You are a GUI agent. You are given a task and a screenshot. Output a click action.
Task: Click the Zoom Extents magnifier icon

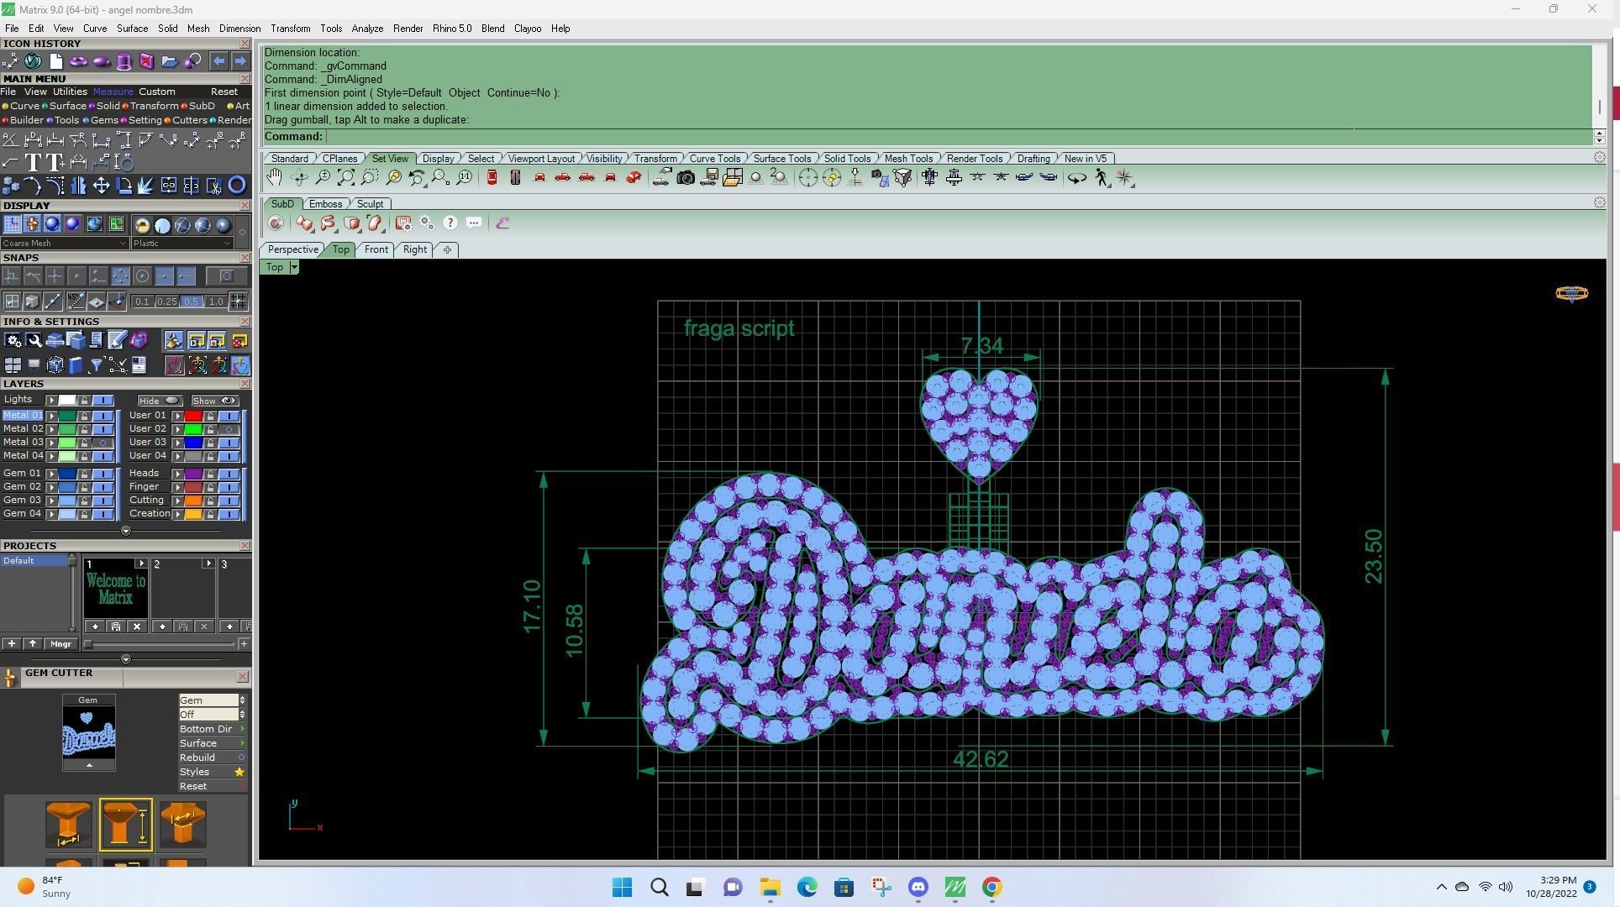pos(345,178)
